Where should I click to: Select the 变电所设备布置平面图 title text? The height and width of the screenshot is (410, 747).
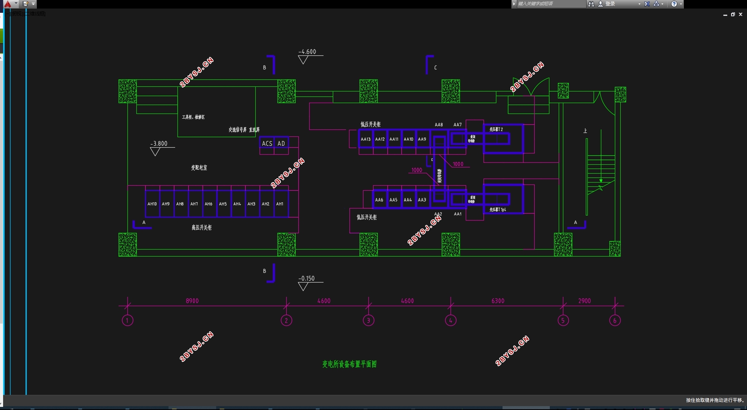pyautogui.click(x=349, y=364)
